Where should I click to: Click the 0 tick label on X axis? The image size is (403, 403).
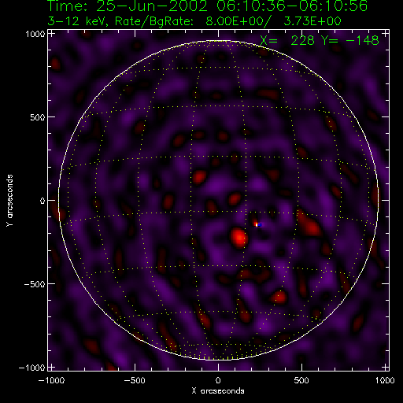[218, 380]
